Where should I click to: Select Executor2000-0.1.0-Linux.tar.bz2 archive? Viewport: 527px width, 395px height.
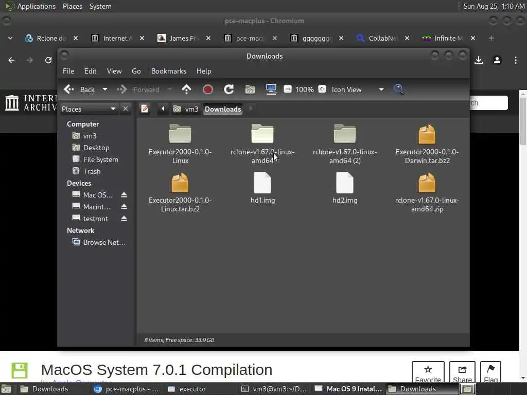pos(180,192)
